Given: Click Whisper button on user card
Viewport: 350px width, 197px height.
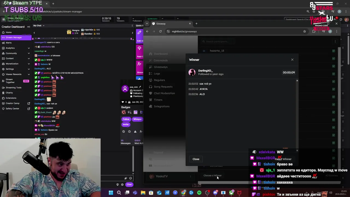Looking at the screenshot, I should [x=137, y=119].
